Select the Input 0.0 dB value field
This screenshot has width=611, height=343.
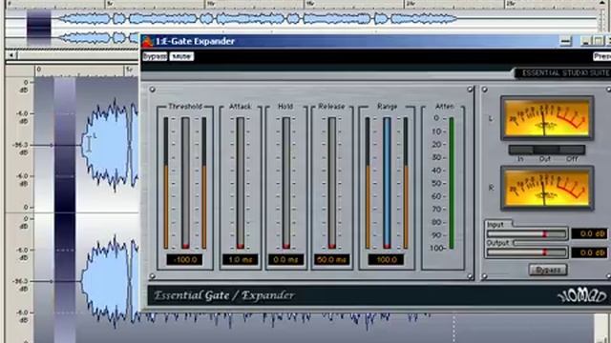point(589,233)
